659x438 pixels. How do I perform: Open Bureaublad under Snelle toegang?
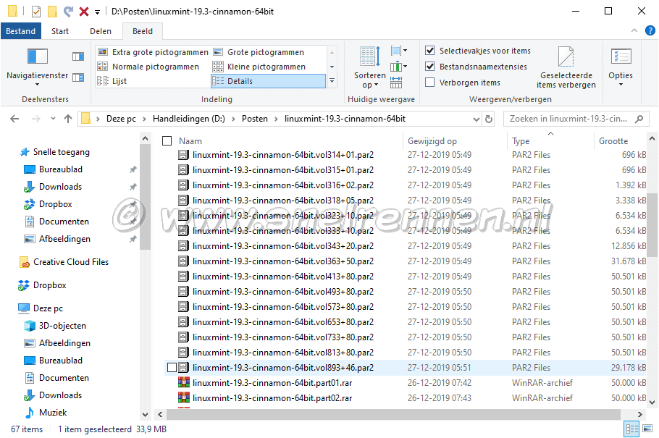[x=61, y=169]
